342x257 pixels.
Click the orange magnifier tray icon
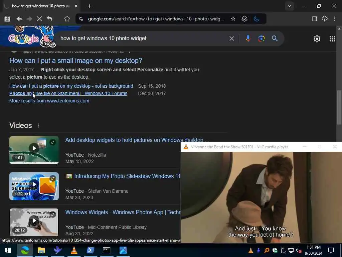click(267, 250)
